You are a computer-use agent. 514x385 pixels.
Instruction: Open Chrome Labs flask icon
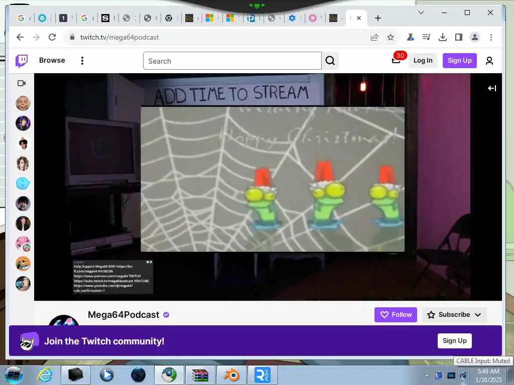click(x=410, y=37)
